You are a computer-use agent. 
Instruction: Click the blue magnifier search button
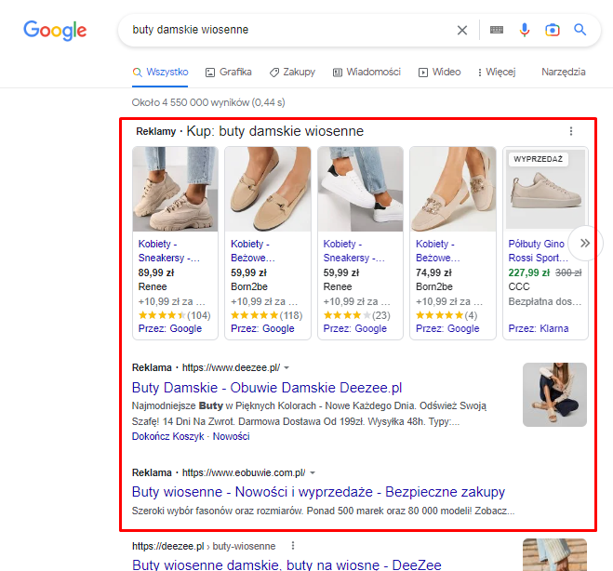(580, 30)
